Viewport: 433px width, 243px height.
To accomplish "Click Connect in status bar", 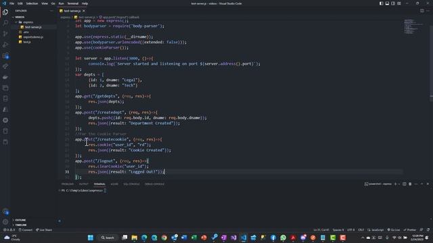I will coord(26,230).
